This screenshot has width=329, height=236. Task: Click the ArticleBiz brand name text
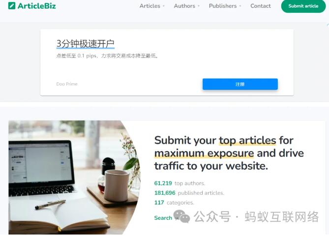[37, 6]
